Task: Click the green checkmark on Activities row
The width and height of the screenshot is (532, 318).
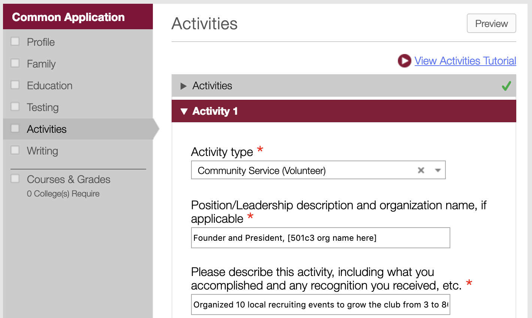Action: (506, 86)
